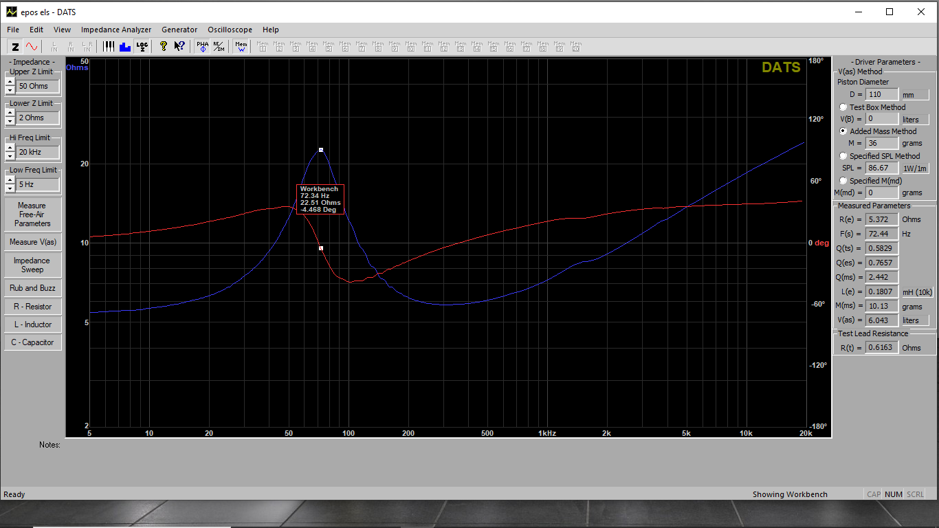Raise Low Freq Limit with up arrow
Image resolution: width=939 pixels, height=528 pixels.
click(x=10, y=180)
